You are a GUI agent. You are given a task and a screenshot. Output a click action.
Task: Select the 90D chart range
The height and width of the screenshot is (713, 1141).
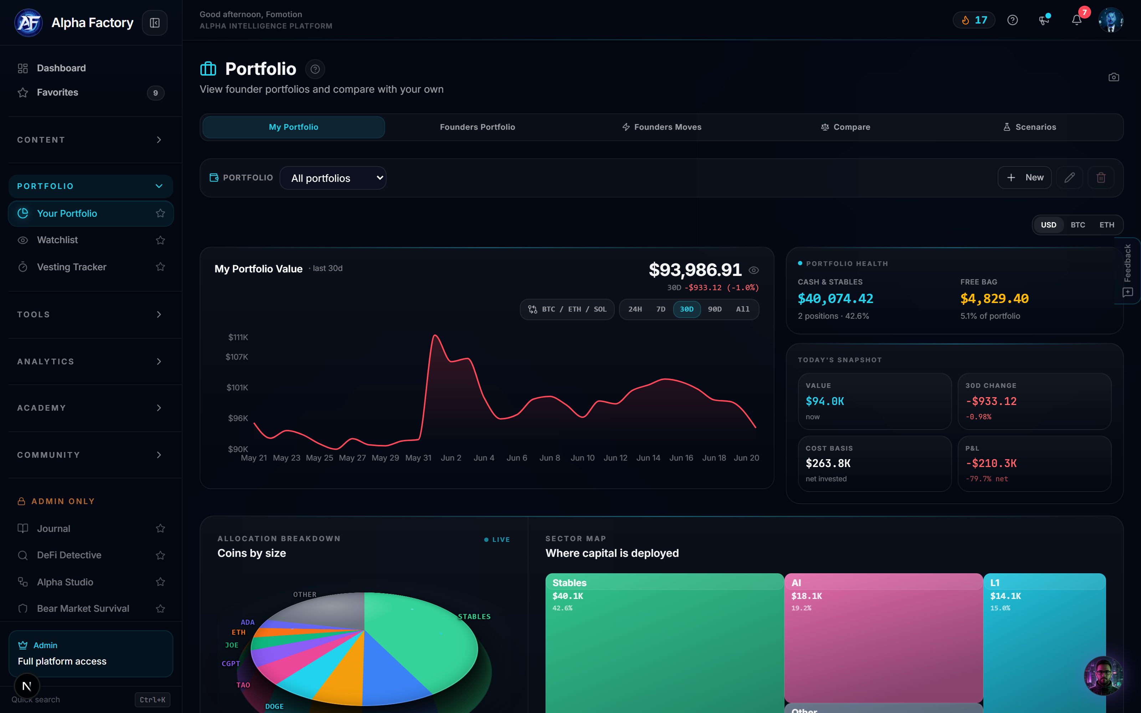tap(714, 309)
